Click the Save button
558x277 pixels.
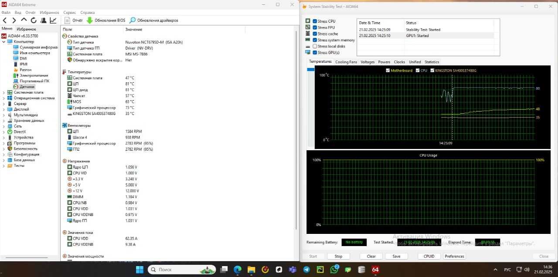pyautogui.click(x=396, y=256)
